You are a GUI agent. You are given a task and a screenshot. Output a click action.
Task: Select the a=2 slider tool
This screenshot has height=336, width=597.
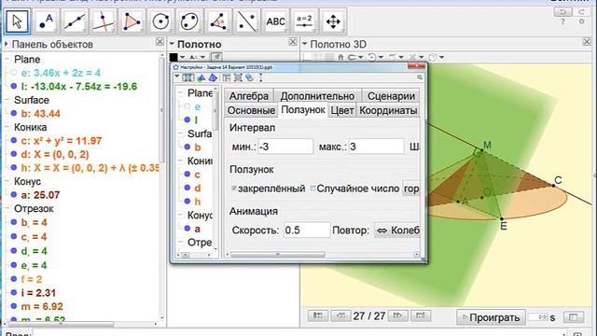tap(304, 21)
